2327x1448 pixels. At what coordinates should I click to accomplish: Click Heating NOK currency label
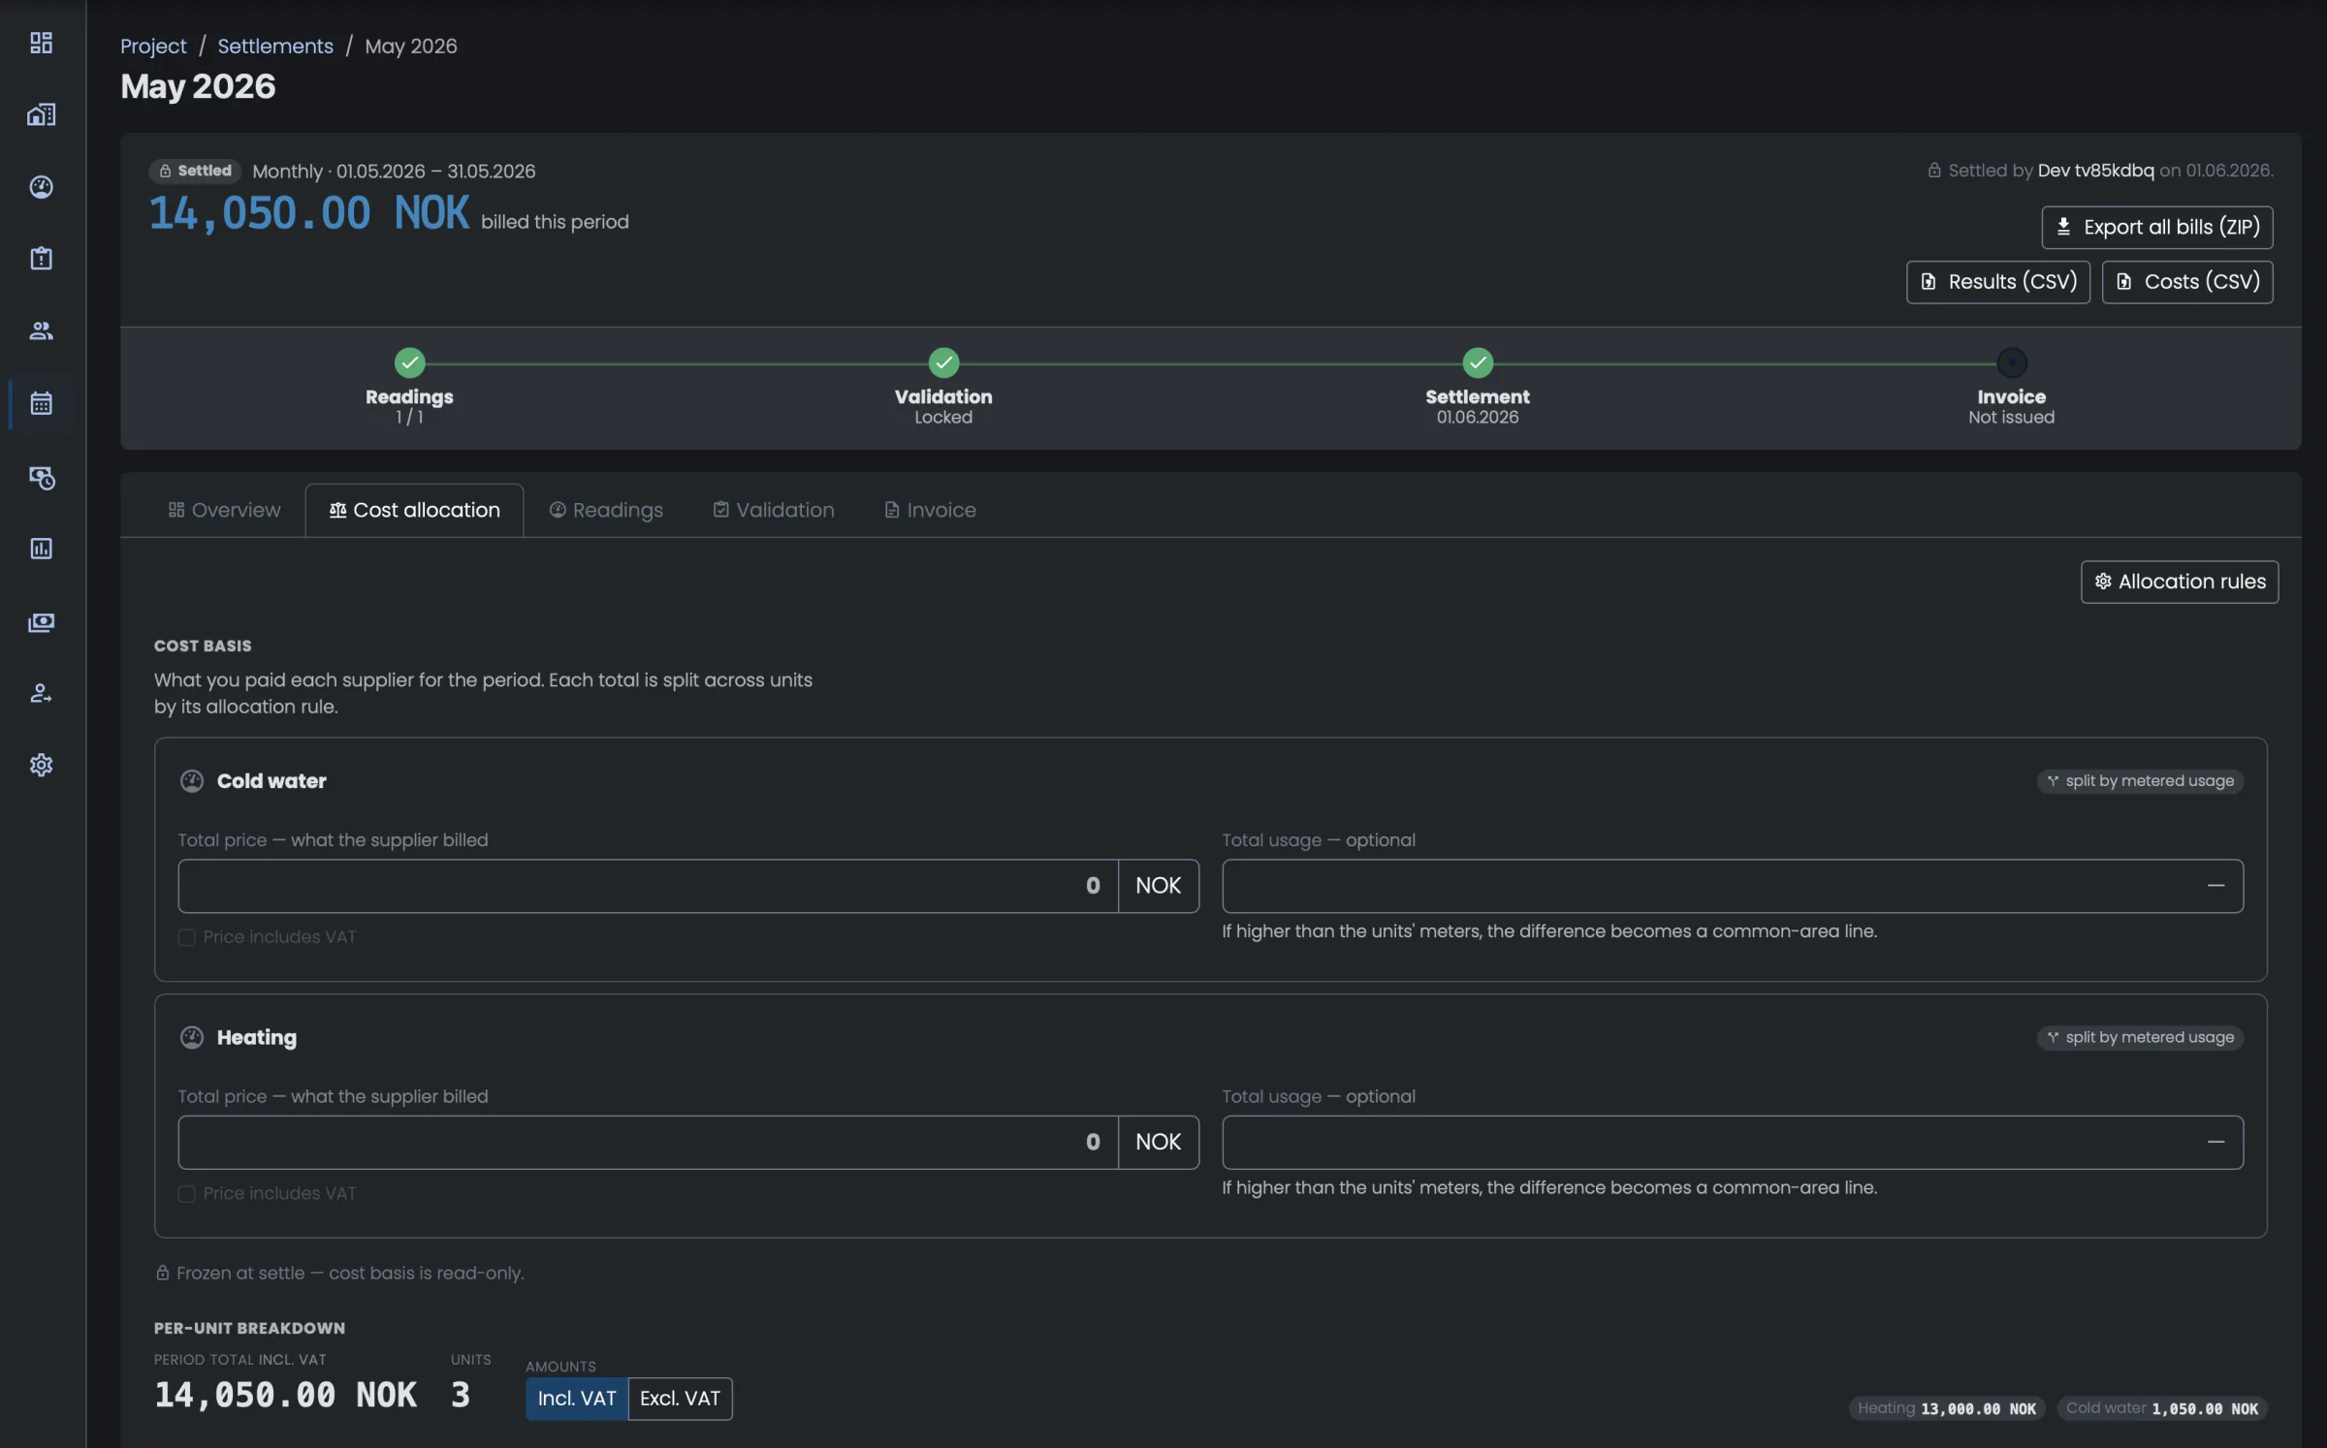1159,1142
